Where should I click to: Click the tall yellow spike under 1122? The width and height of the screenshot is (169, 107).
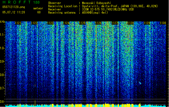tap(35, 104)
